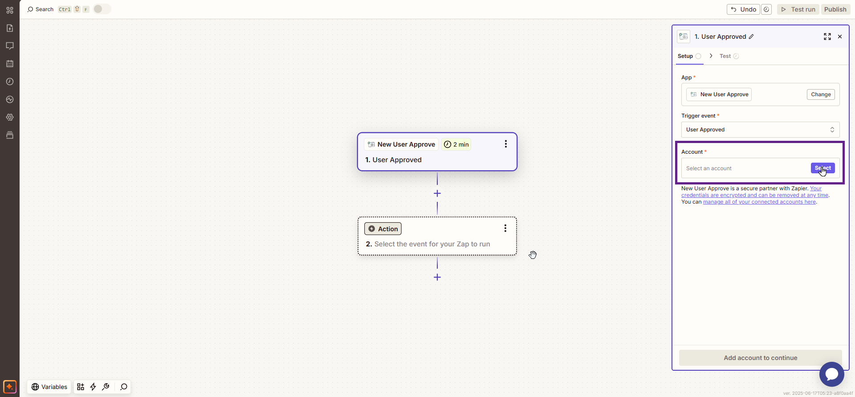Expand the Trigger event dropdown
This screenshot has height=397, width=855.
(760, 130)
